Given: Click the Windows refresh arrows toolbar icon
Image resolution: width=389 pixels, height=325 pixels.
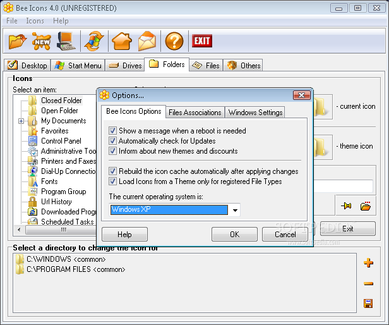Looking at the screenshot, I should [x=94, y=41].
